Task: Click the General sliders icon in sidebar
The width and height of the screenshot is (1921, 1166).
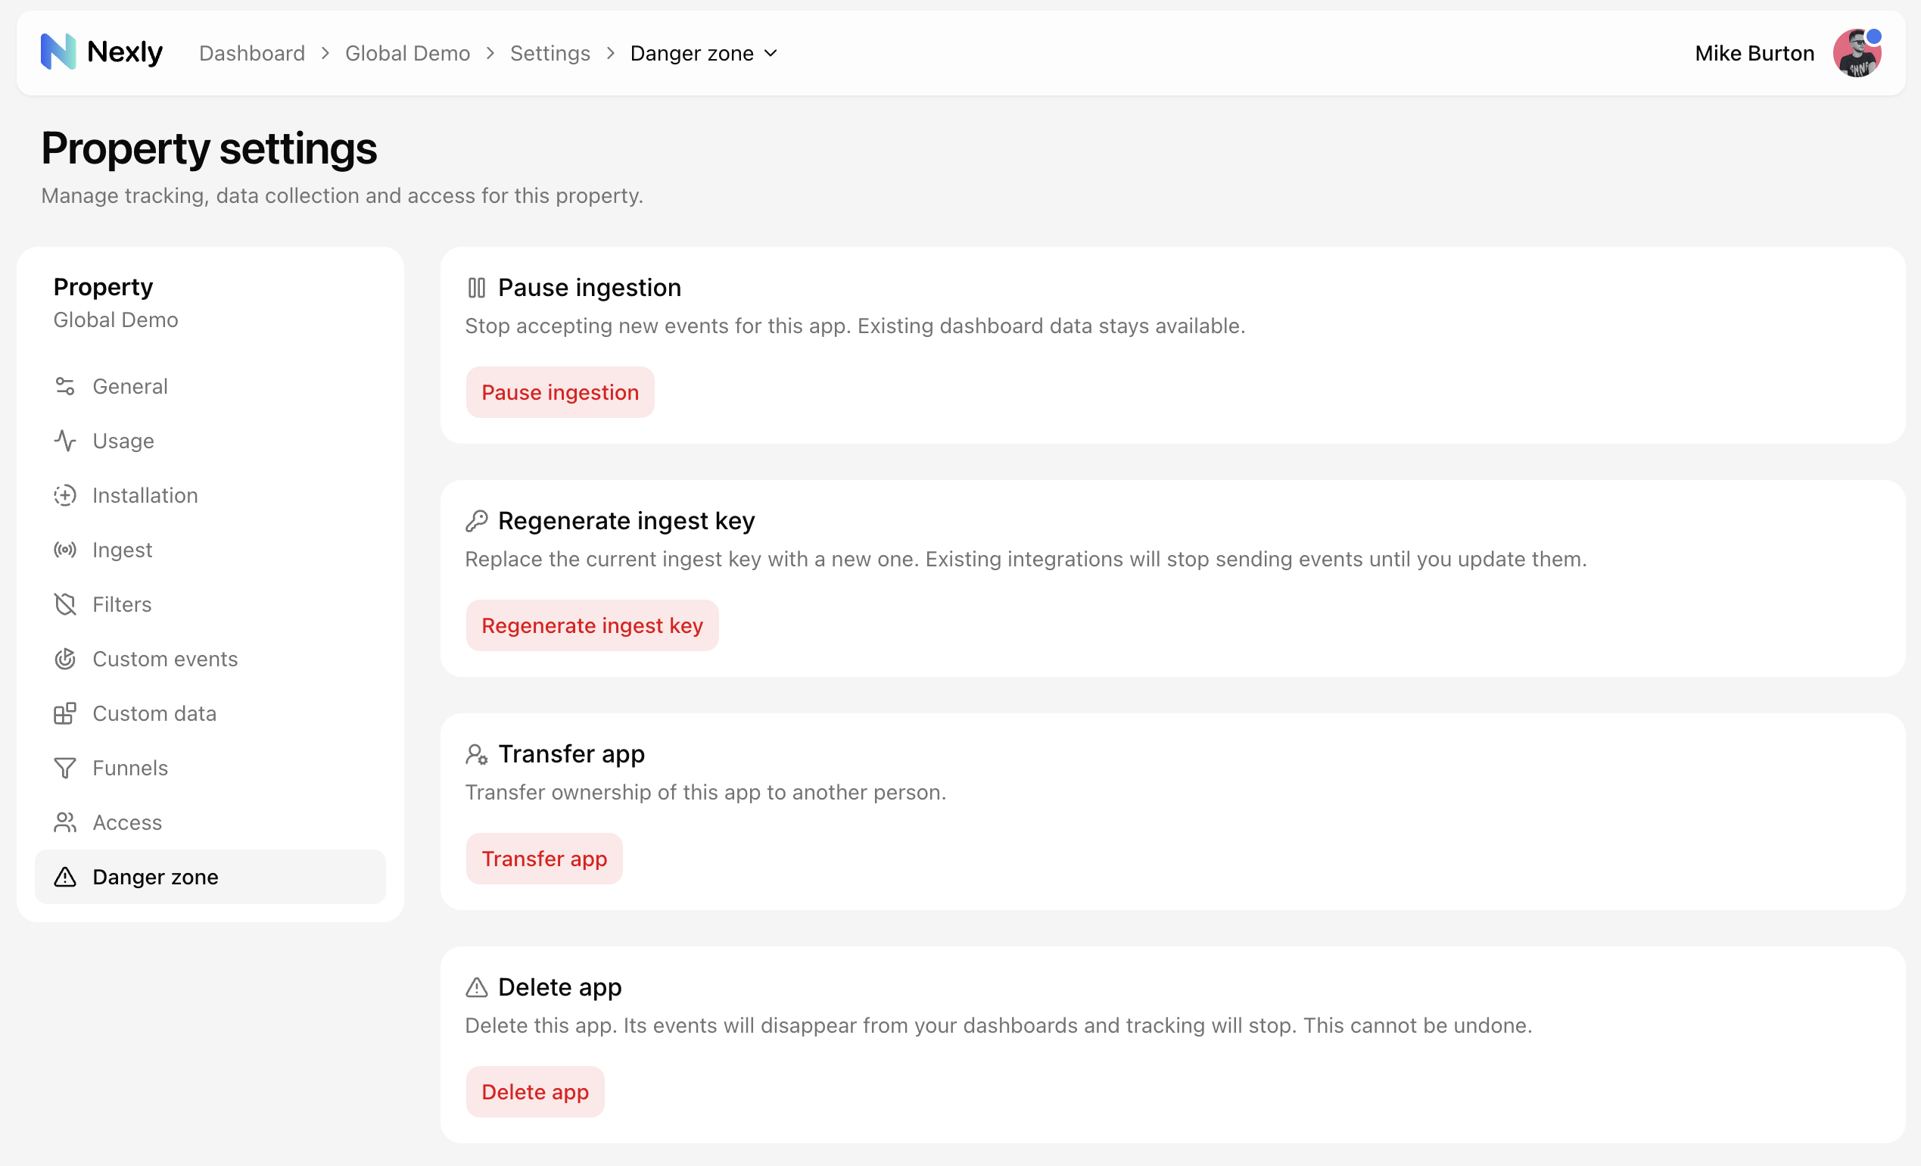Action: point(64,386)
